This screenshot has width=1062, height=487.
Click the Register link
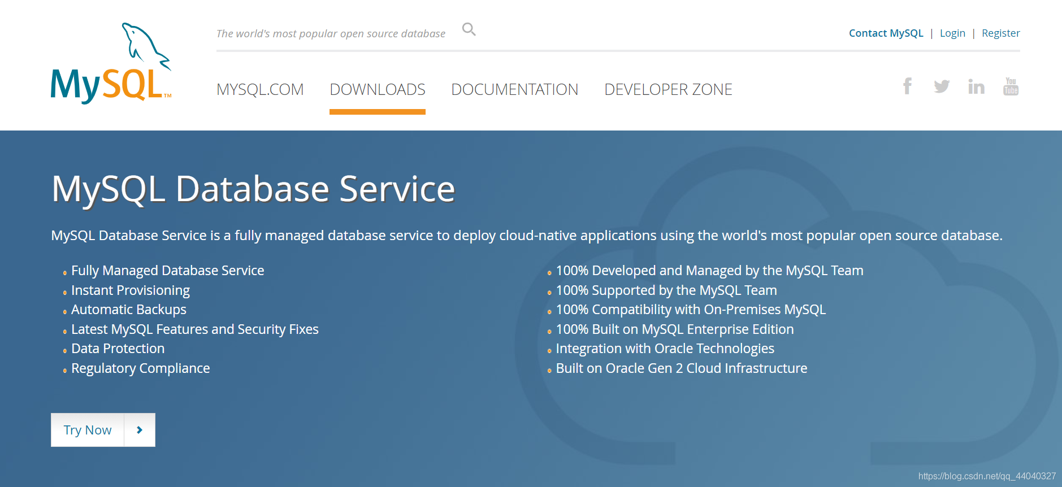pyautogui.click(x=1000, y=33)
